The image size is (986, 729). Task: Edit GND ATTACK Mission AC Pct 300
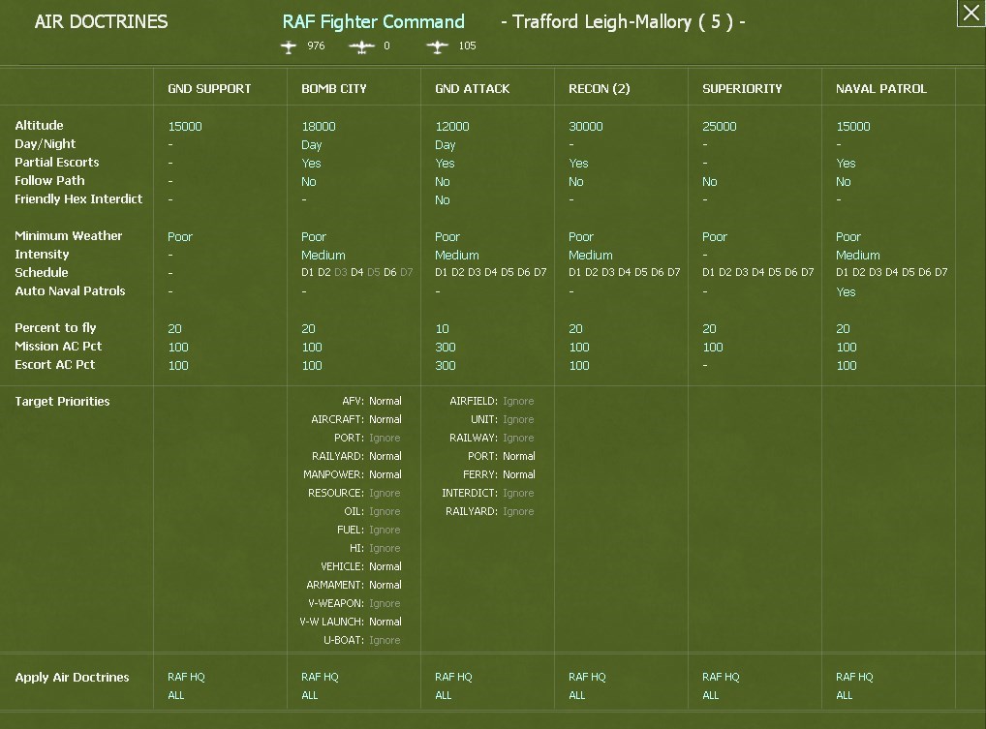click(446, 347)
